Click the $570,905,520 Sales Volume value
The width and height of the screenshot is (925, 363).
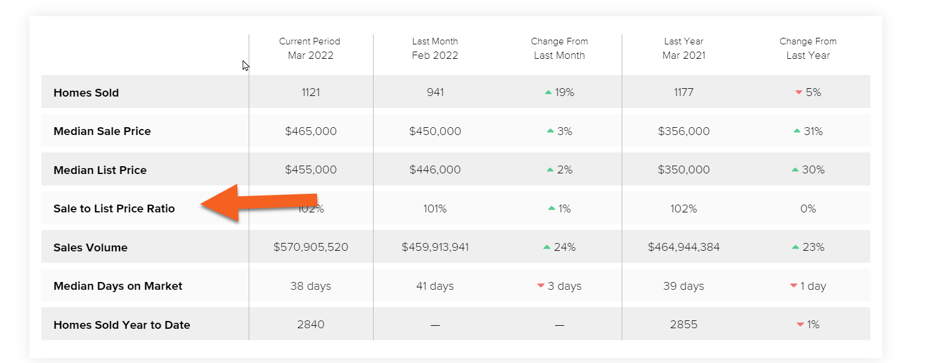point(311,247)
